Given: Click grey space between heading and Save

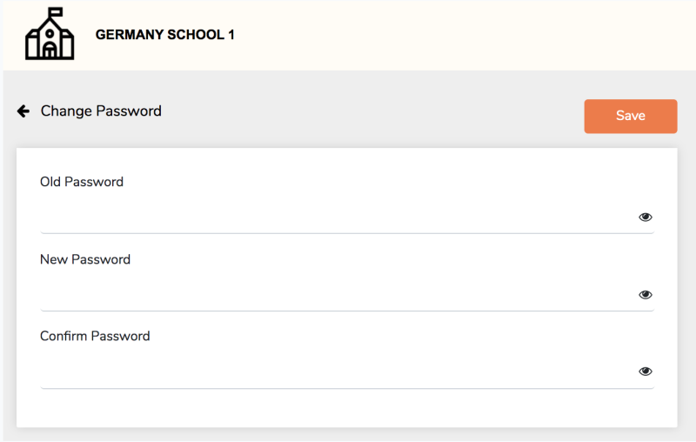Looking at the screenshot, I should [374, 113].
